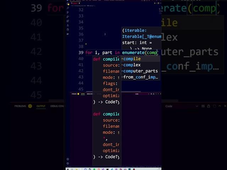Click the Windows Start button on the taskbar
Viewport: 227px width, 170px height.
(x=68, y=169)
